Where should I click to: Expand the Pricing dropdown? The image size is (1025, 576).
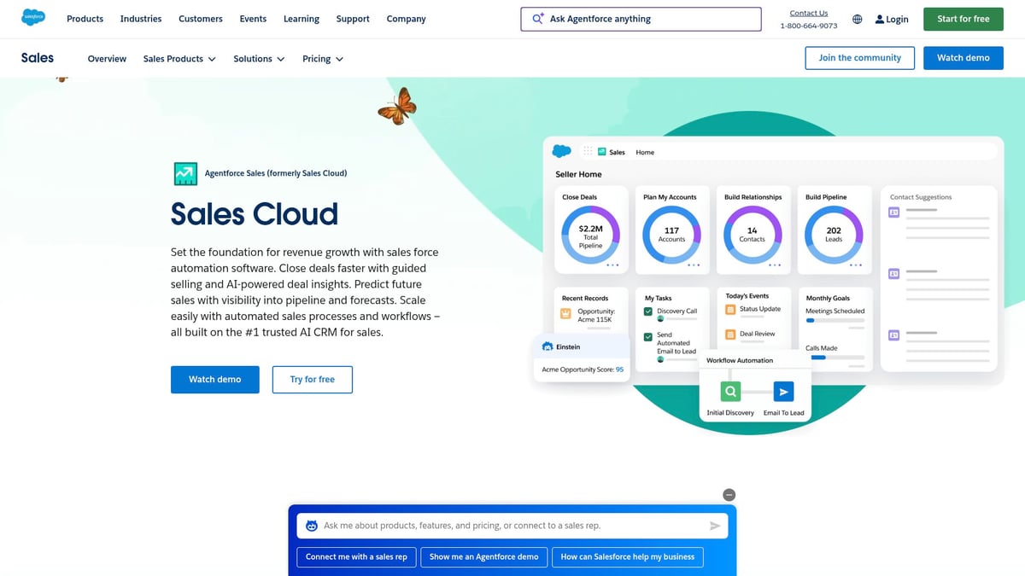pyautogui.click(x=323, y=59)
